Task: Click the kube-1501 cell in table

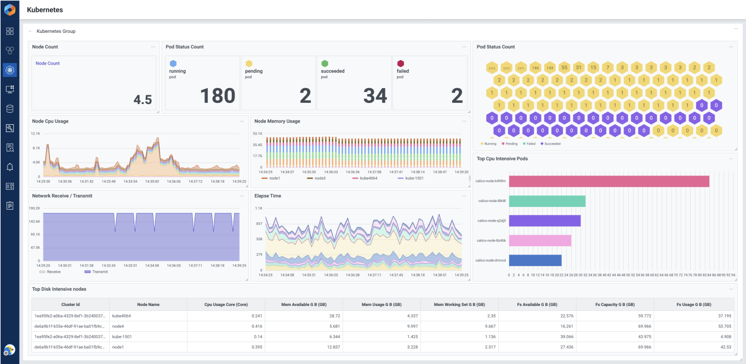Action: pos(148,337)
